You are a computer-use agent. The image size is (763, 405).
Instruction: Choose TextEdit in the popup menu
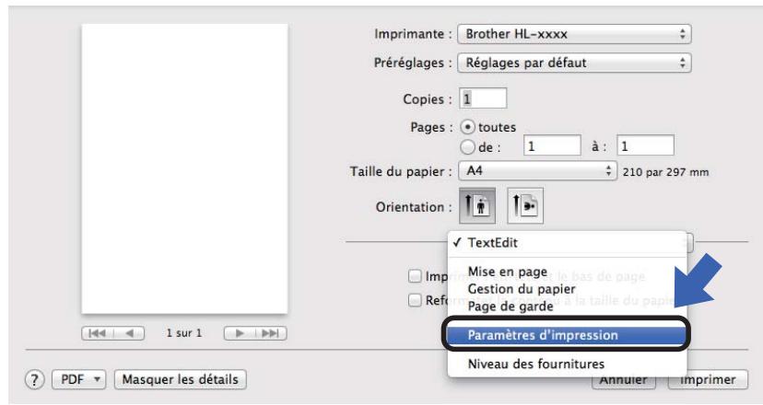click(567, 243)
